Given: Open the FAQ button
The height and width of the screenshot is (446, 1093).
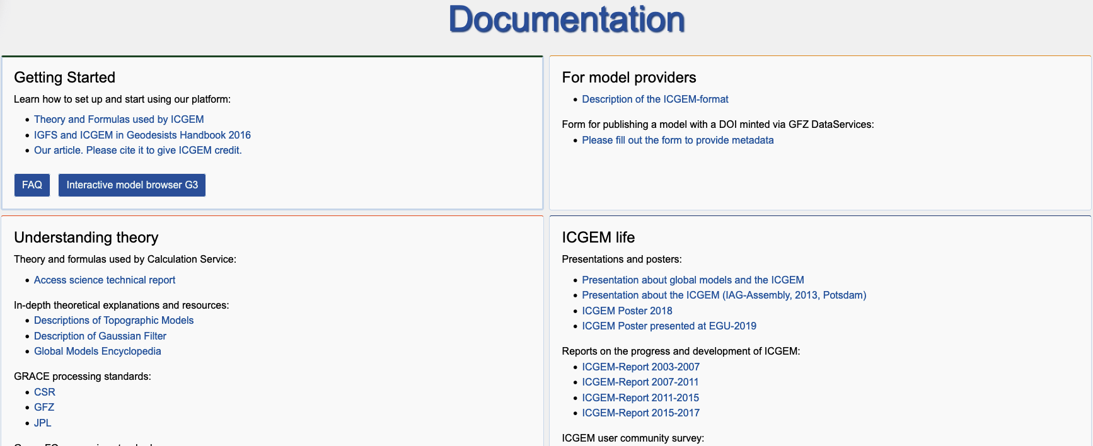Looking at the screenshot, I should (32, 185).
